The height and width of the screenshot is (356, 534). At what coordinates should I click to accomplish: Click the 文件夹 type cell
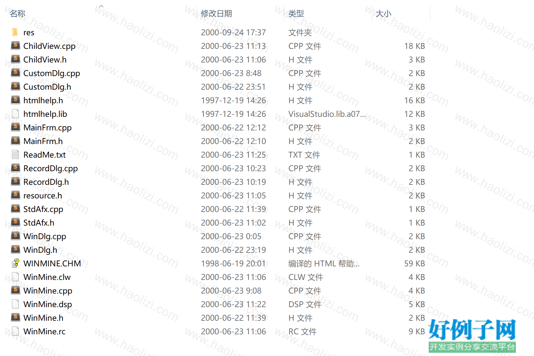300,33
